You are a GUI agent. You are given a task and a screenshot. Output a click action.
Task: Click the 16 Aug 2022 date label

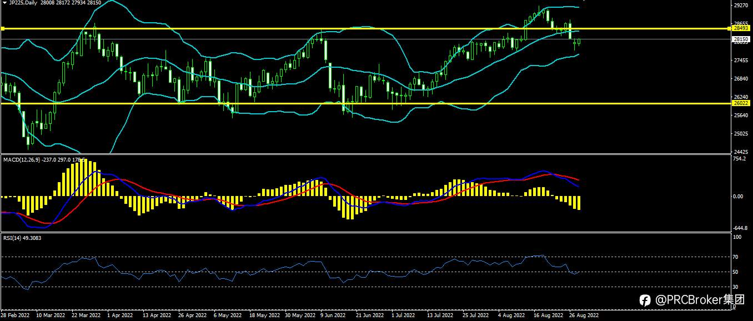coord(549,315)
